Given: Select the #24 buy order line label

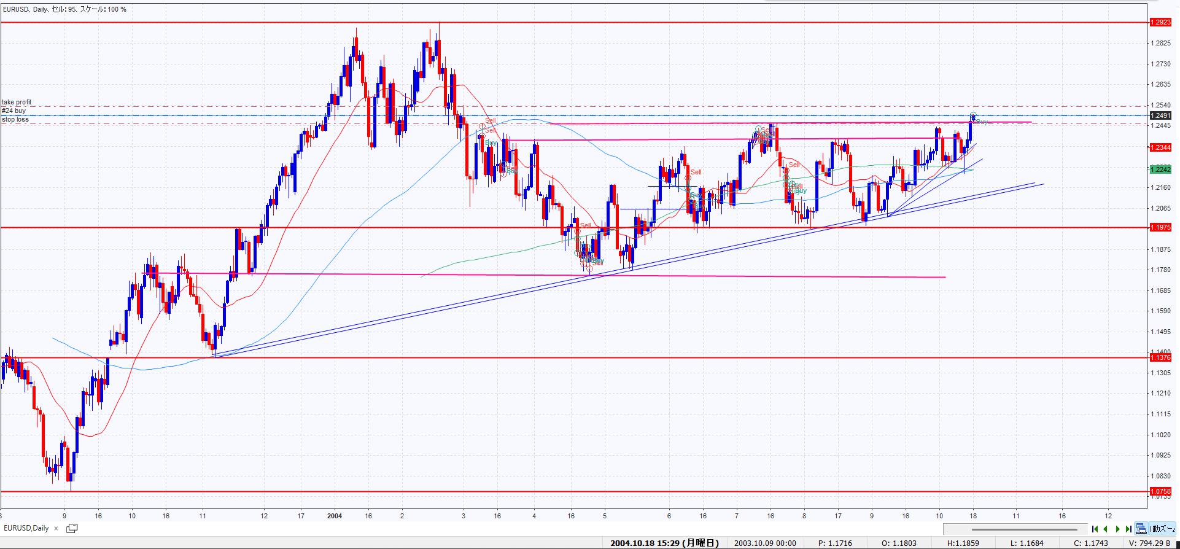Looking at the screenshot, I should [x=14, y=111].
